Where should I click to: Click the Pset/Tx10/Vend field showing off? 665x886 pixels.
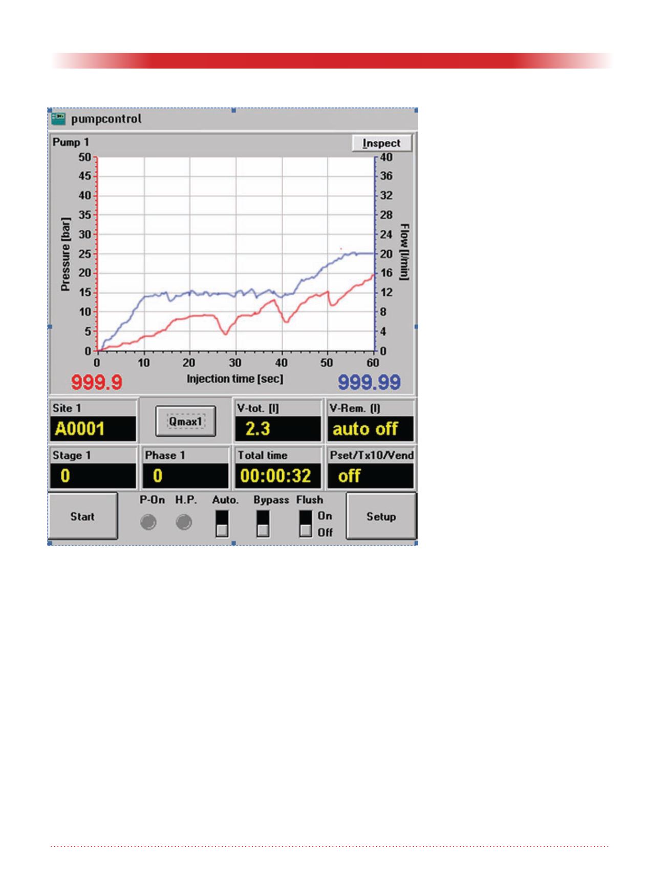[371, 476]
